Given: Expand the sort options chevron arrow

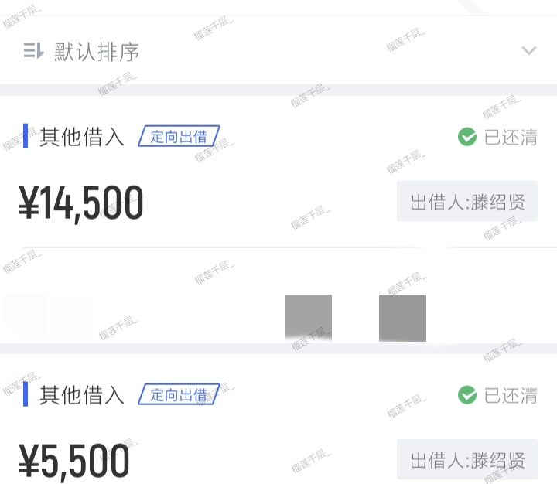Looking at the screenshot, I should pos(529,51).
